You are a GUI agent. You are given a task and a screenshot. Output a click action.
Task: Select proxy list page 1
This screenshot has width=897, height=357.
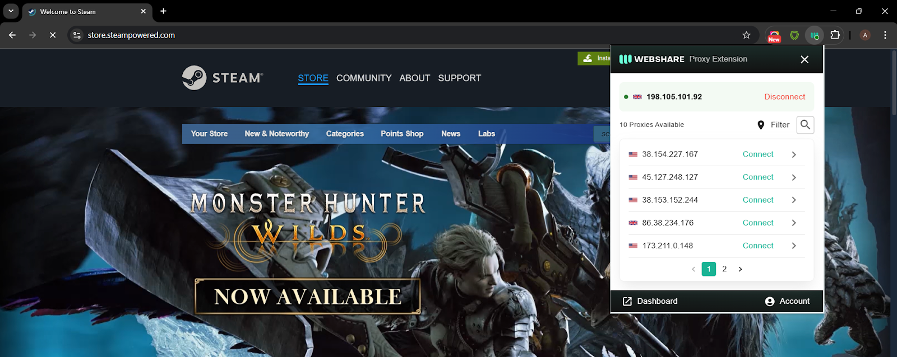[x=709, y=269]
